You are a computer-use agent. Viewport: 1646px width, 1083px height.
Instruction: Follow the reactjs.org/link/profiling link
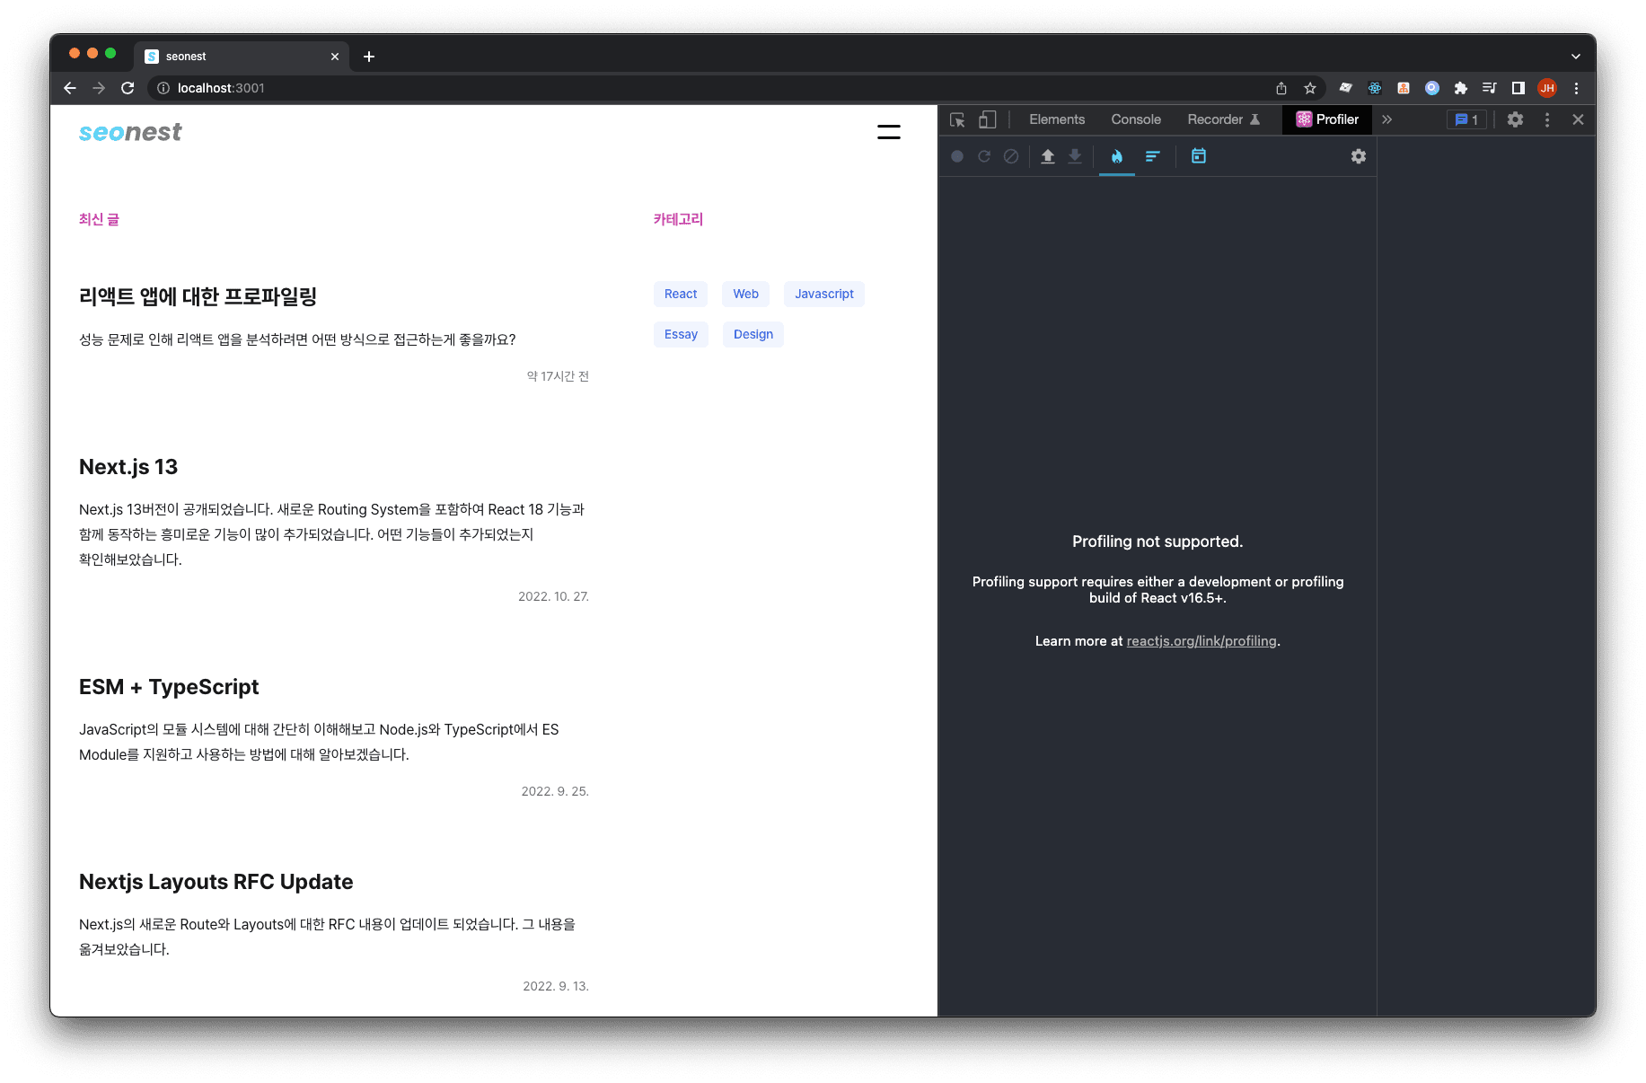click(1201, 640)
